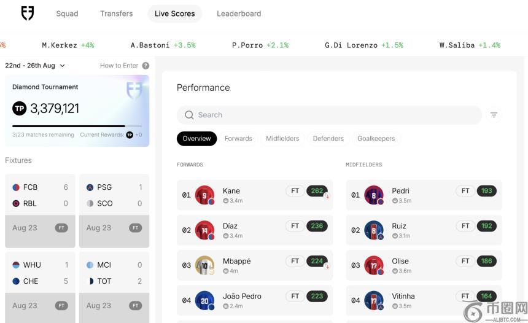Switch to the Leaderboard tab

click(x=239, y=14)
